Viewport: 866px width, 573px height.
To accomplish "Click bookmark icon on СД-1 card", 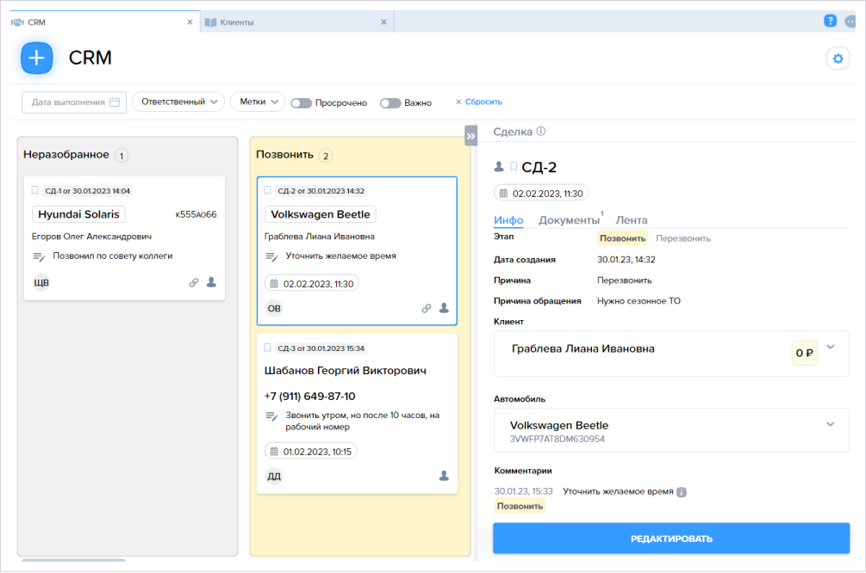I will point(34,191).
